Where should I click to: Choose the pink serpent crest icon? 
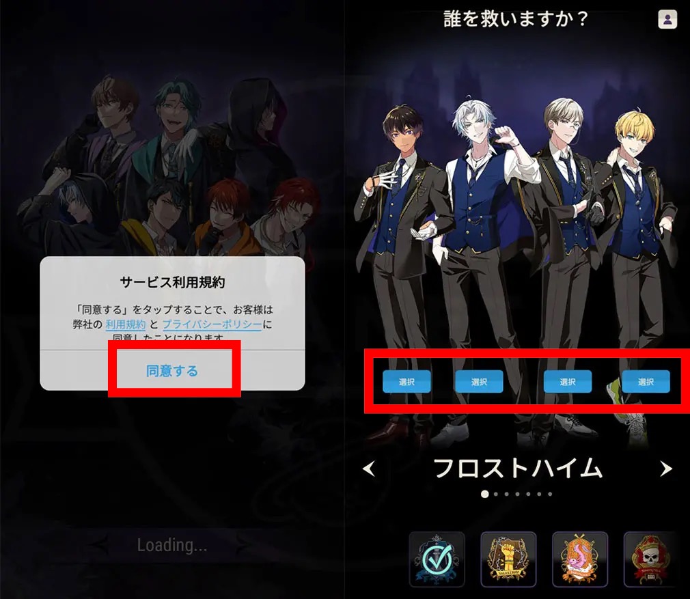580,559
